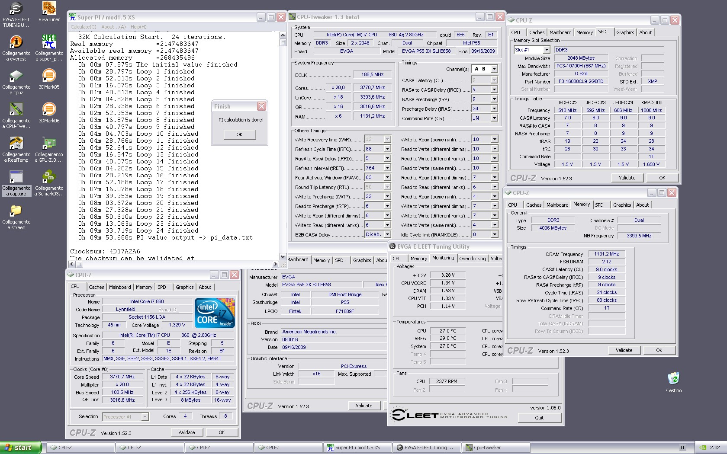Open Collegamento a capture desktop shortcut
Viewport: 727px width, 454px height.
[16, 183]
